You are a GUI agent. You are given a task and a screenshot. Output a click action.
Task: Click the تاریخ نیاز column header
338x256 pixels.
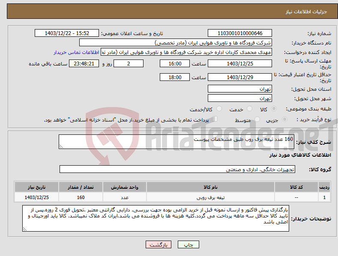pyautogui.click(x=37, y=187)
